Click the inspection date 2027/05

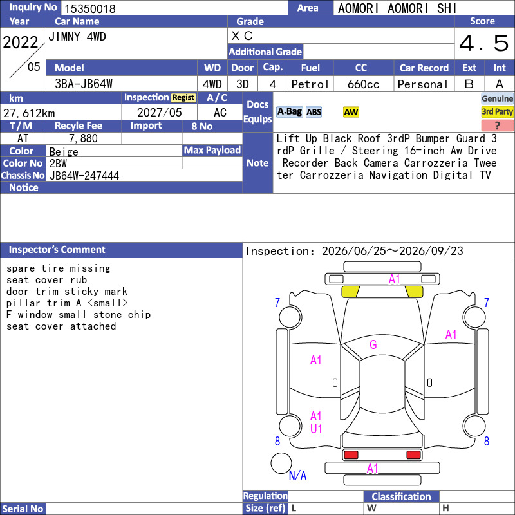(x=159, y=113)
